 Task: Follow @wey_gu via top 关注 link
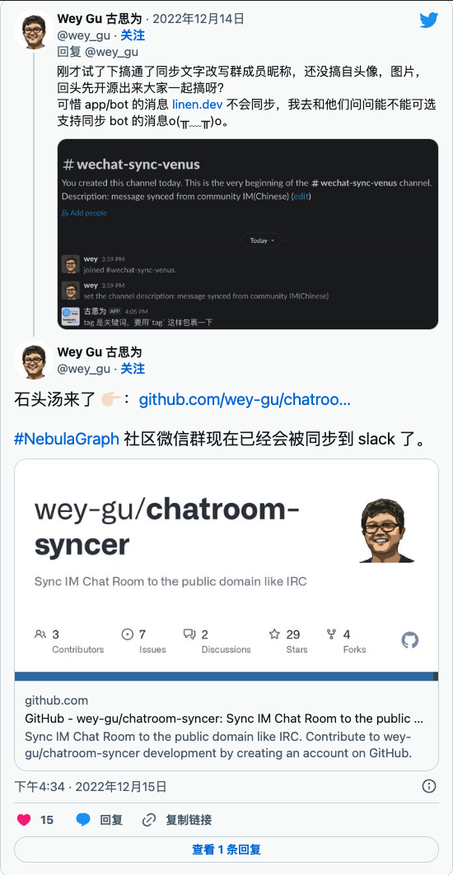(133, 35)
